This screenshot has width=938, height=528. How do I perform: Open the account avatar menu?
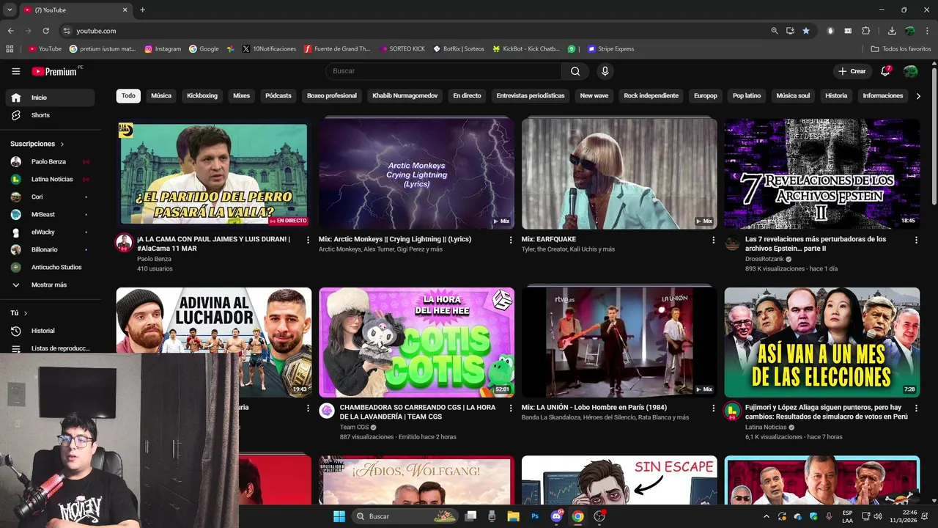[910, 71]
